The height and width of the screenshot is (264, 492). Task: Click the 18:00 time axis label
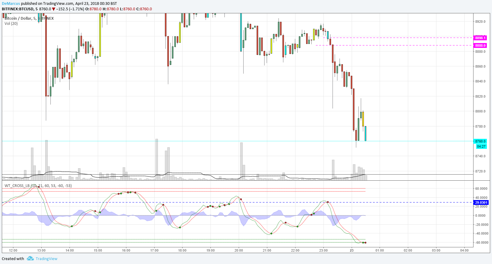tap(182, 250)
